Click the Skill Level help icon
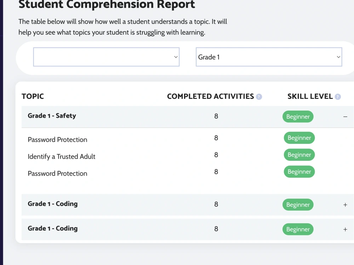 [337, 97]
